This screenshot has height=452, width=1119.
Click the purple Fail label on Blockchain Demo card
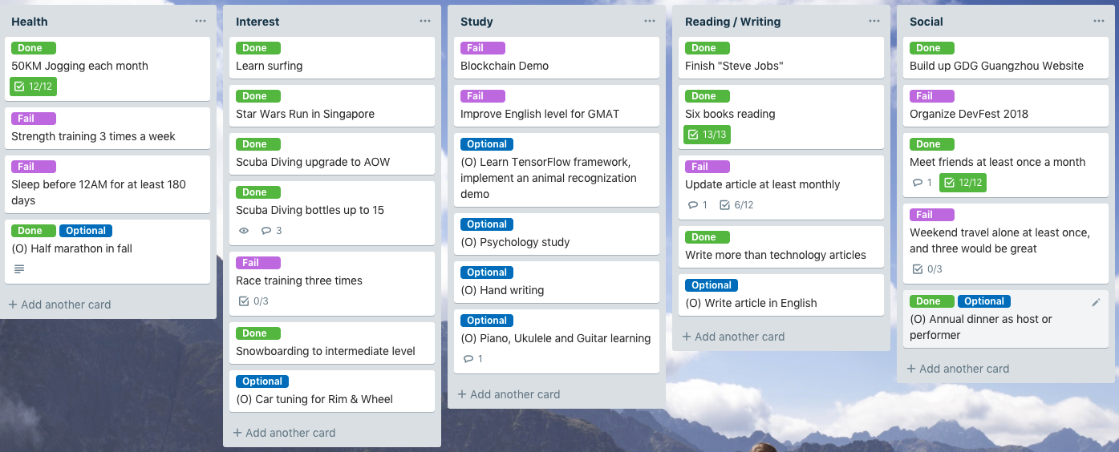[483, 48]
